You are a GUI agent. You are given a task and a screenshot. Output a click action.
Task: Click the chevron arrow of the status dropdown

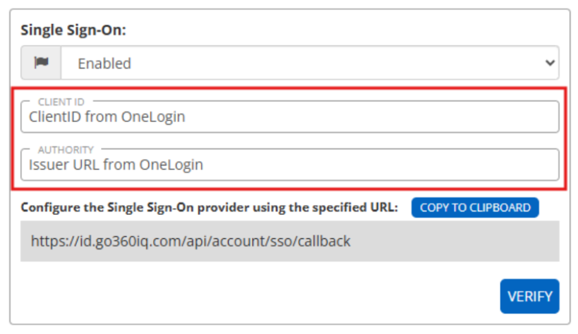(550, 63)
